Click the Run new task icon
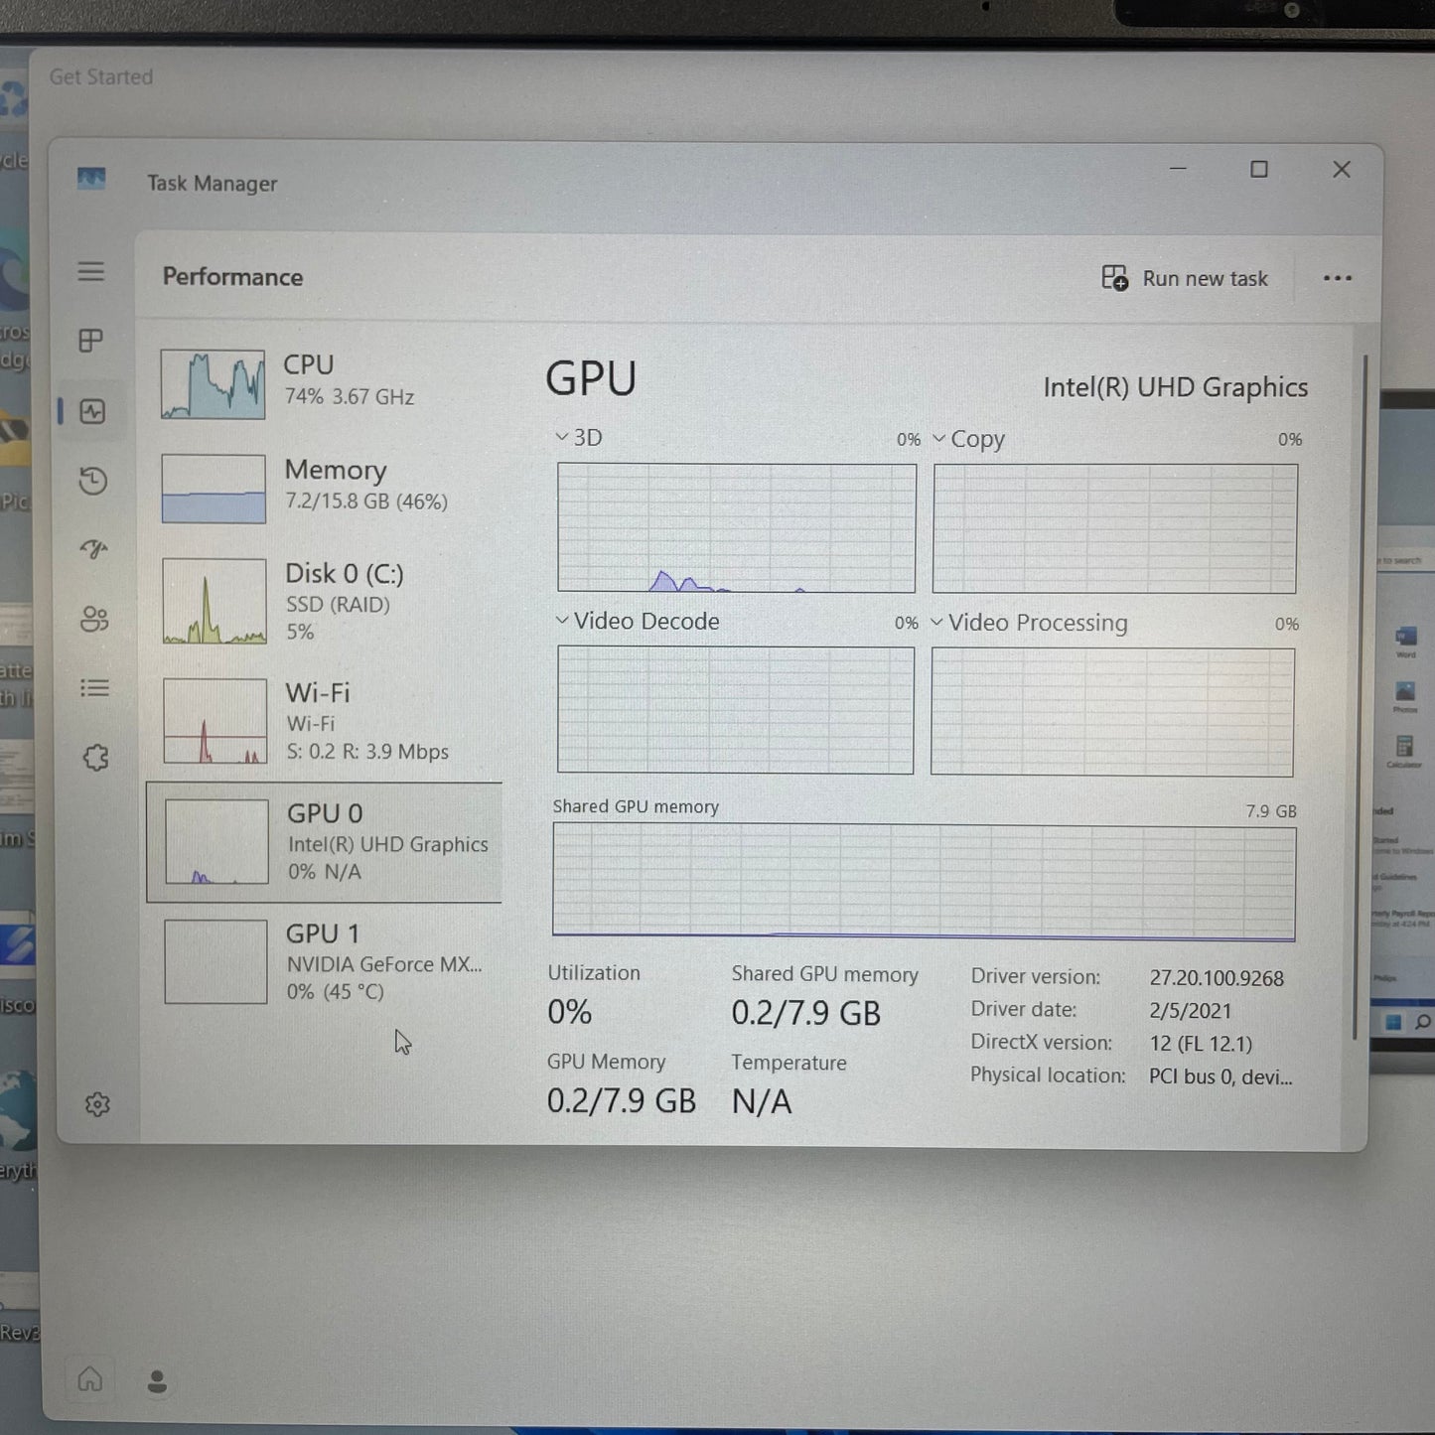1435x1435 pixels. (1115, 278)
